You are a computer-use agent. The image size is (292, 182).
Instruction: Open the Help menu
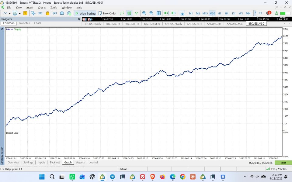79,7
